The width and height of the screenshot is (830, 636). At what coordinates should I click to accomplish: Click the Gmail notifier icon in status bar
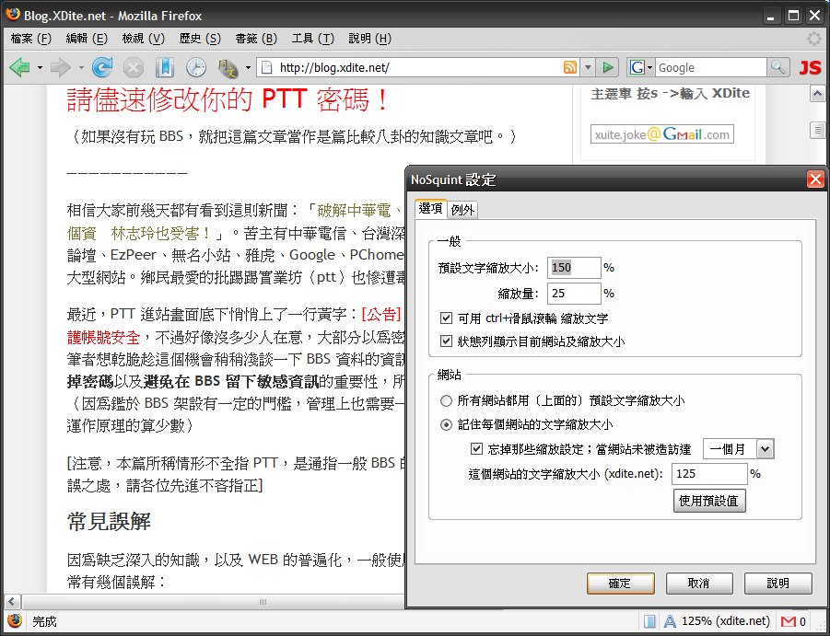pos(788,621)
